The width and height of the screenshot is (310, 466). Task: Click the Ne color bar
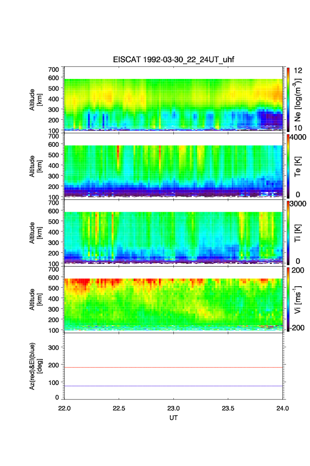[288, 100]
